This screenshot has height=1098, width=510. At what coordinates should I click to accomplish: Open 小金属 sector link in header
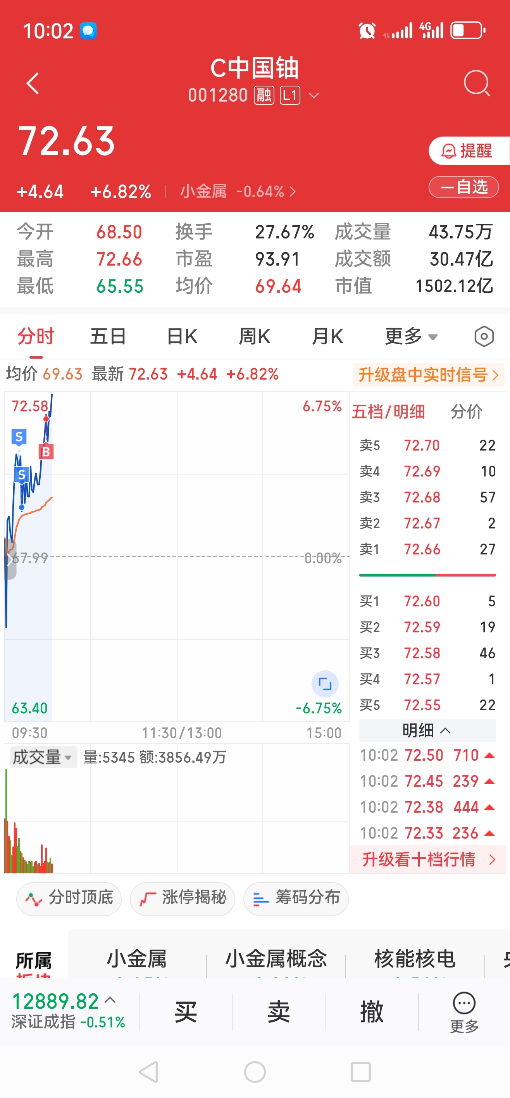click(238, 192)
